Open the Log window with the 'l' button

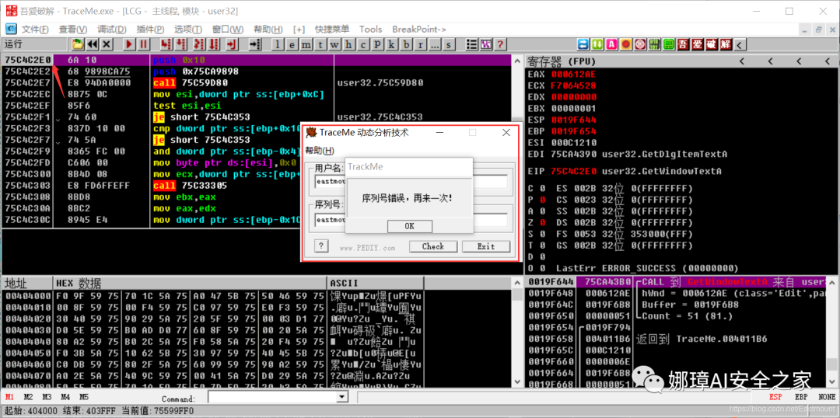tap(278, 44)
